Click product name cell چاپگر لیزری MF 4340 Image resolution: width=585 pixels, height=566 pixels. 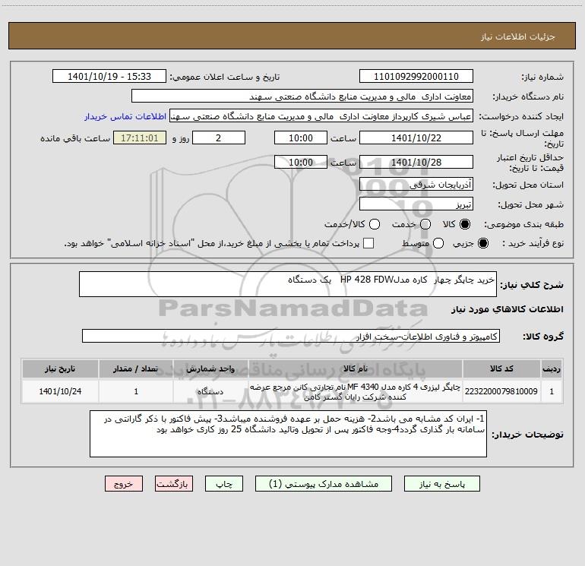click(x=356, y=391)
